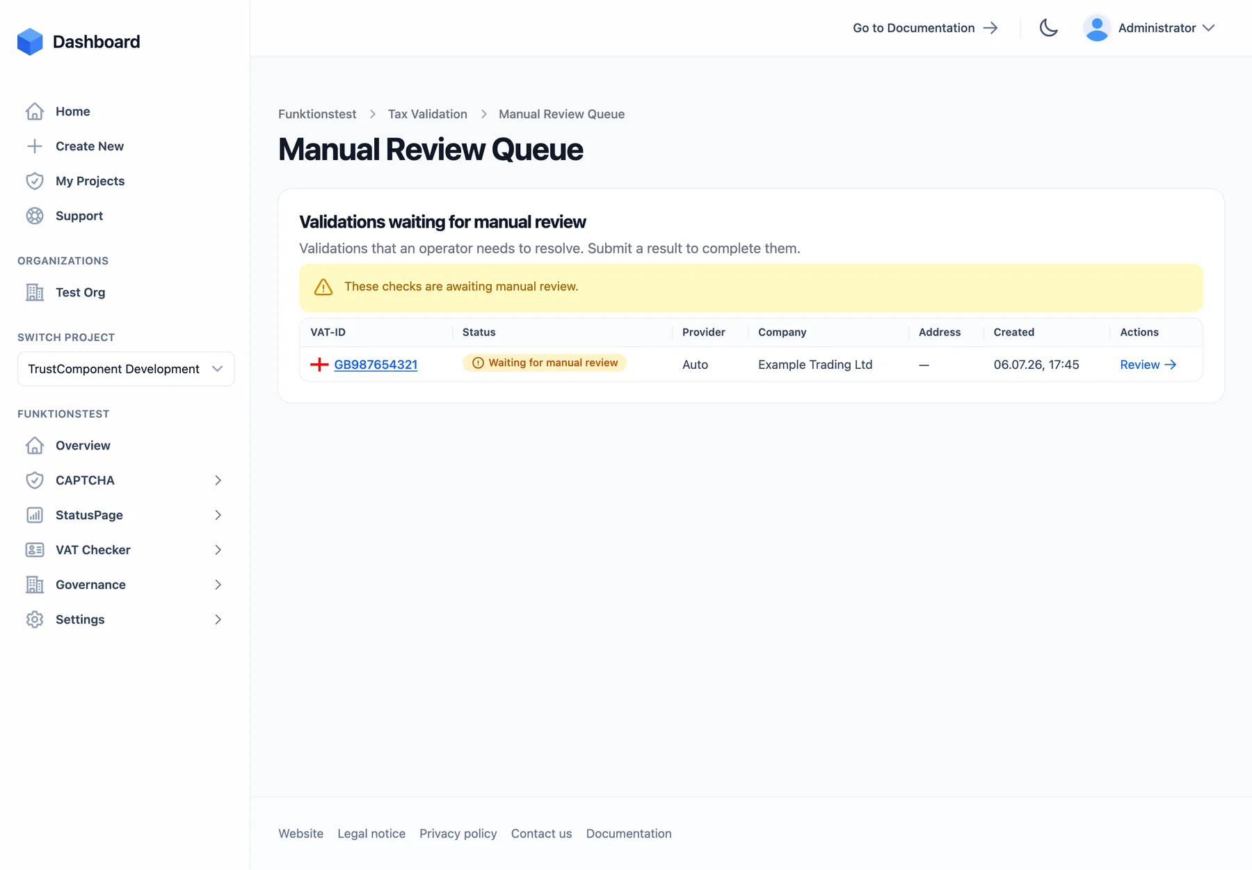
Task: Go to Funktionstest breadcrumb
Action: 317,114
